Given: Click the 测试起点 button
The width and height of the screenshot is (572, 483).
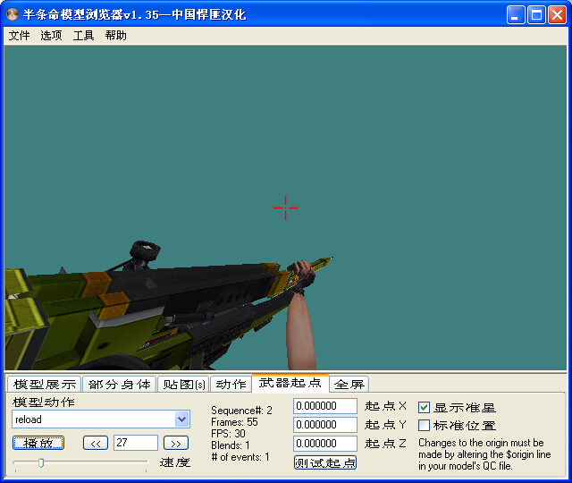Looking at the screenshot, I should coord(325,463).
